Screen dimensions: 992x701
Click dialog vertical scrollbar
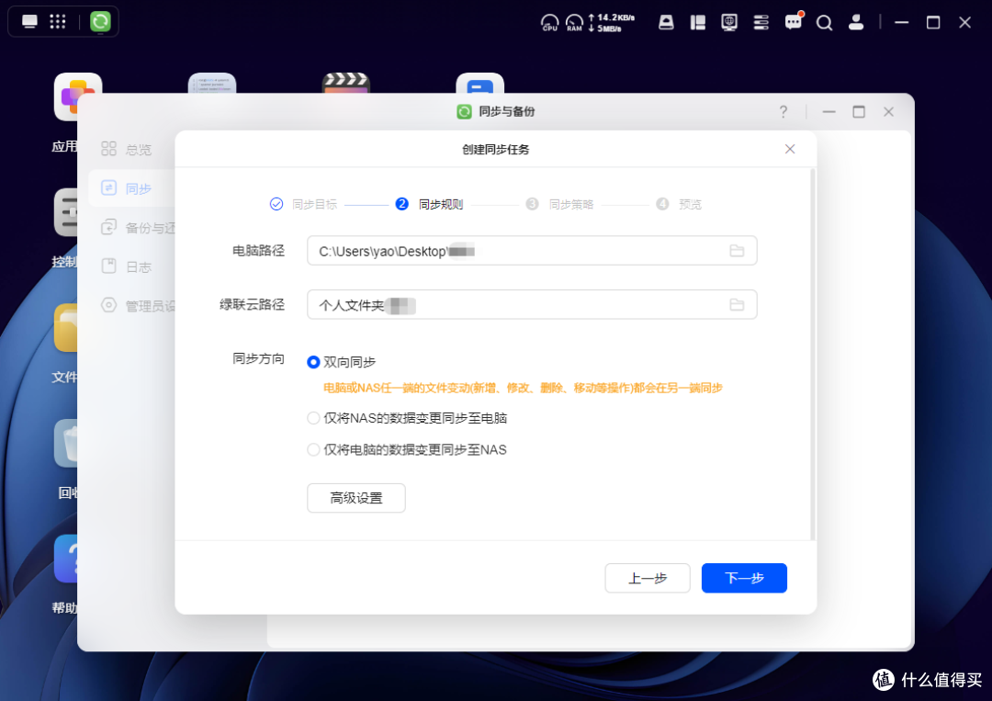[x=813, y=355]
